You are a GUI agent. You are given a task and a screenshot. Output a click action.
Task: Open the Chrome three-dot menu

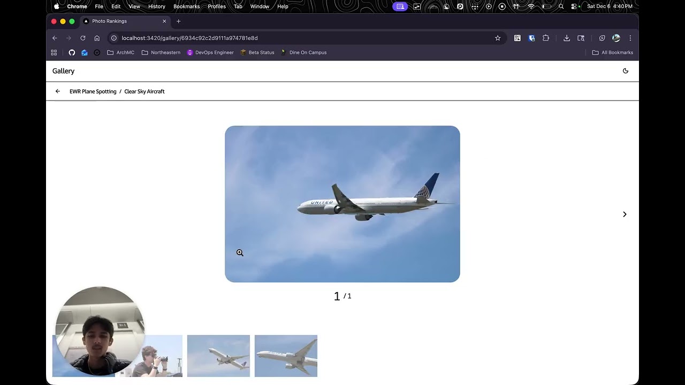pyautogui.click(x=630, y=38)
